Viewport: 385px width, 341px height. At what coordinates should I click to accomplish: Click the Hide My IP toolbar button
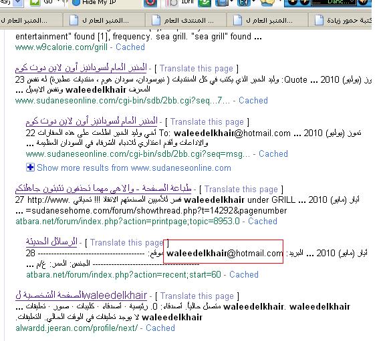(x=94, y=3)
